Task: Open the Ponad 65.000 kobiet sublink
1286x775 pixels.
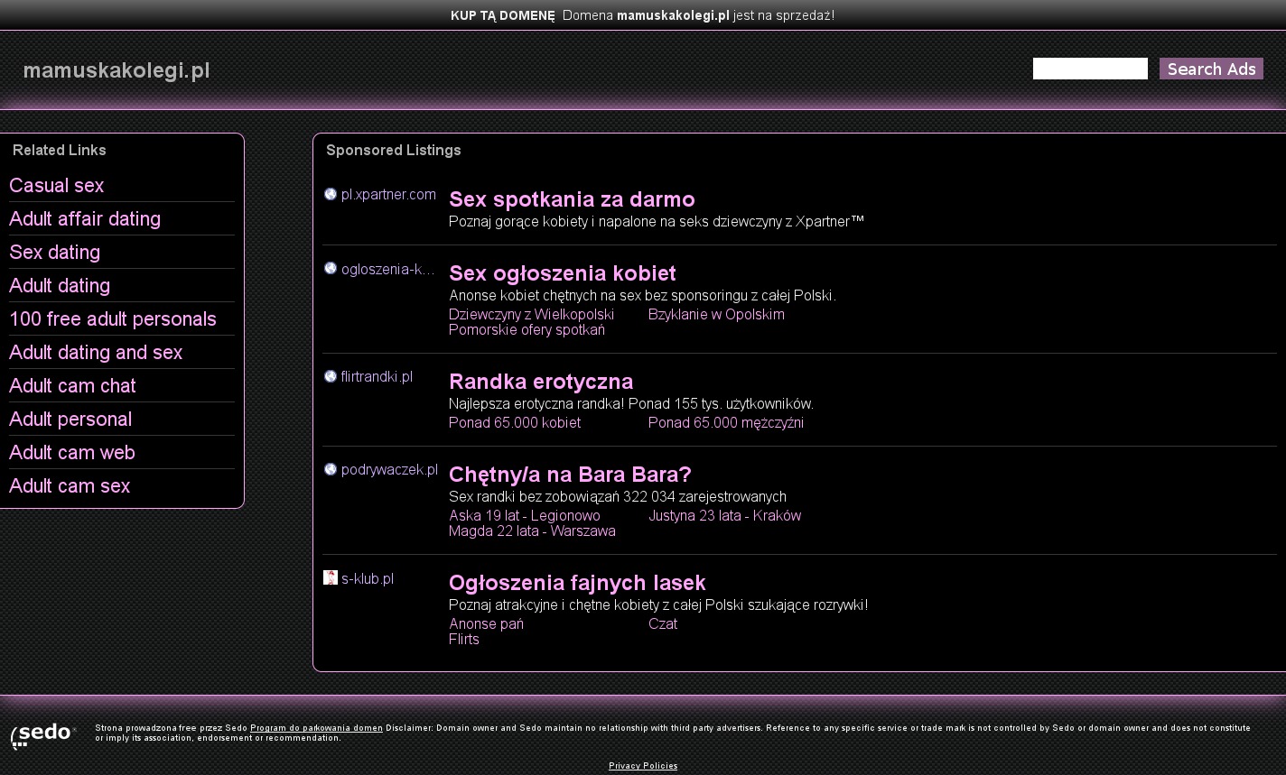Action: 515,422
